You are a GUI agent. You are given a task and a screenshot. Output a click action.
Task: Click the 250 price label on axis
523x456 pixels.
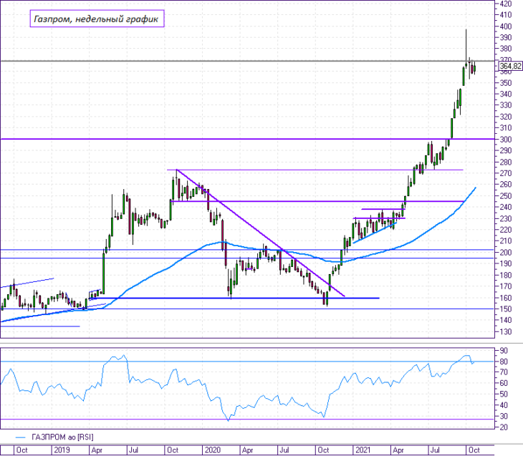pyautogui.click(x=506, y=196)
